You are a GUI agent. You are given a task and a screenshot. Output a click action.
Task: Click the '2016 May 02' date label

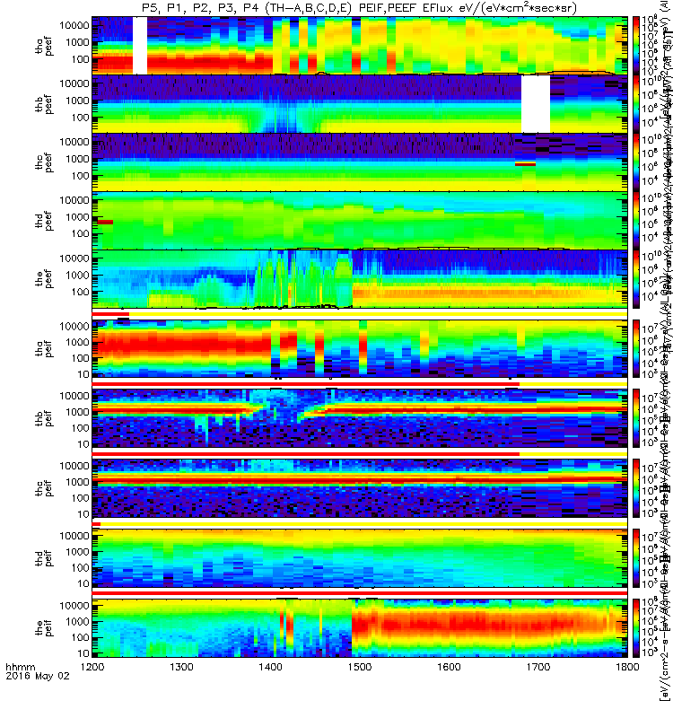[38, 676]
